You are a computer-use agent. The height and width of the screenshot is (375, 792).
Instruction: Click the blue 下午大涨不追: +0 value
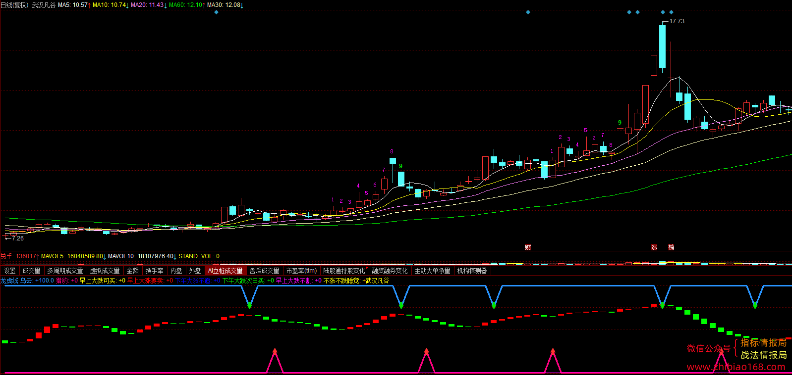[x=198, y=281]
